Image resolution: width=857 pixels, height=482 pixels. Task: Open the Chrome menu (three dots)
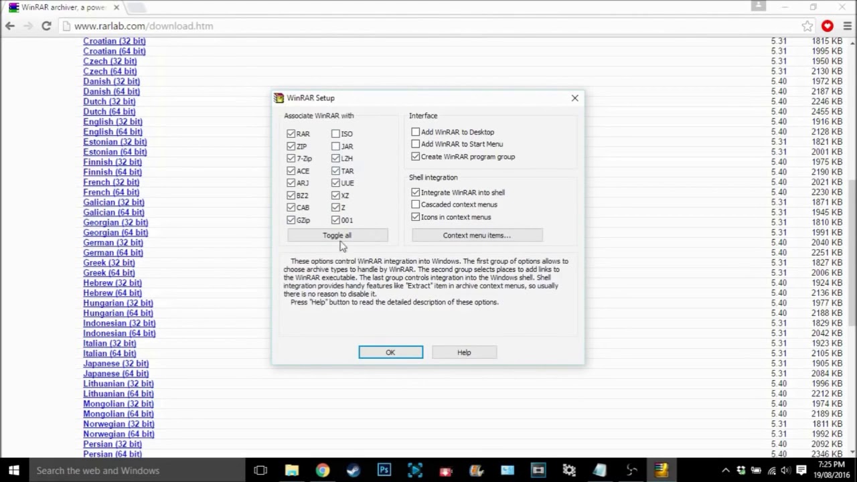[x=847, y=26]
